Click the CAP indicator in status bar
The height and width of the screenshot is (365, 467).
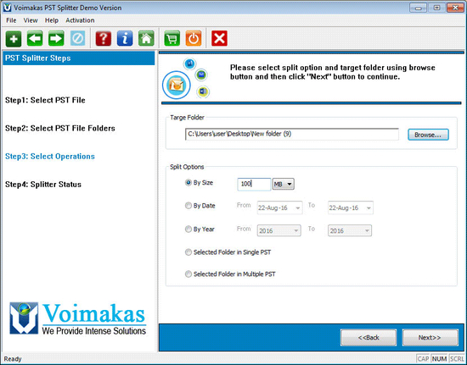[x=423, y=359]
